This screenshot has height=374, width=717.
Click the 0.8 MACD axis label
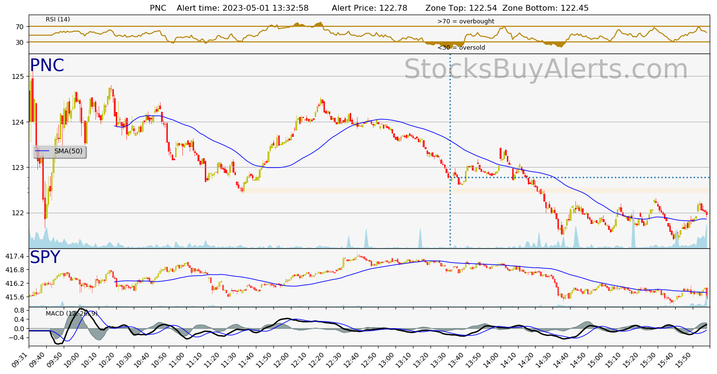(19, 310)
